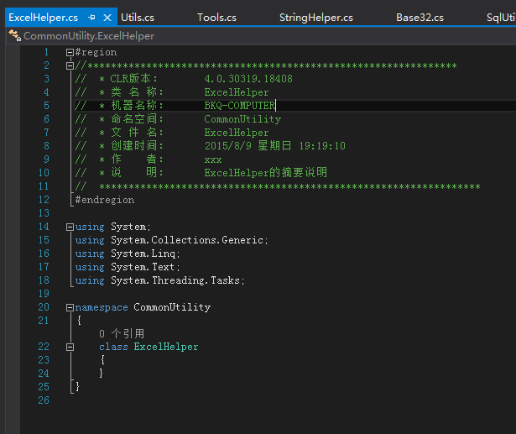The width and height of the screenshot is (516, 434).
Task: Place cursor on the #endregion line
Action: click(x=105, y=200)
